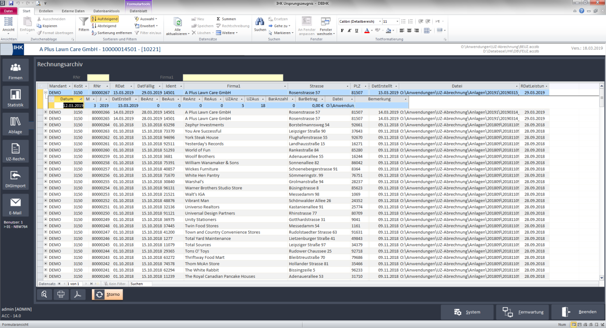Viewport: 606px width, 328px height.
Task: Toggle Absteigend sort order
Action: tap(104, 26)
